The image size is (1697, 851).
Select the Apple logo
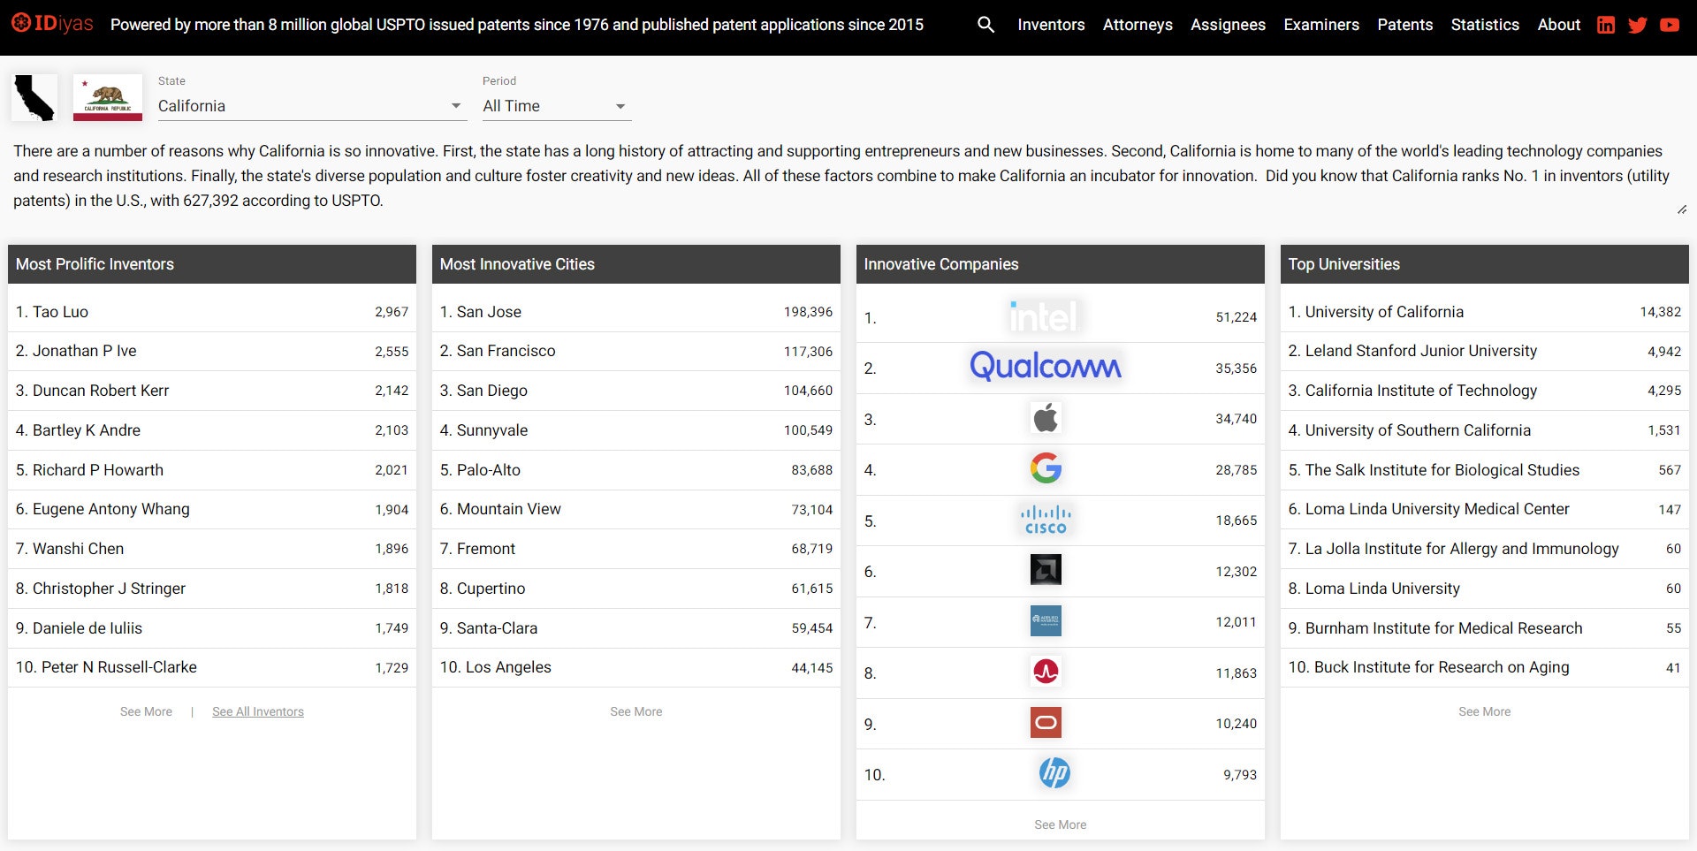(x=1046, y=418)
